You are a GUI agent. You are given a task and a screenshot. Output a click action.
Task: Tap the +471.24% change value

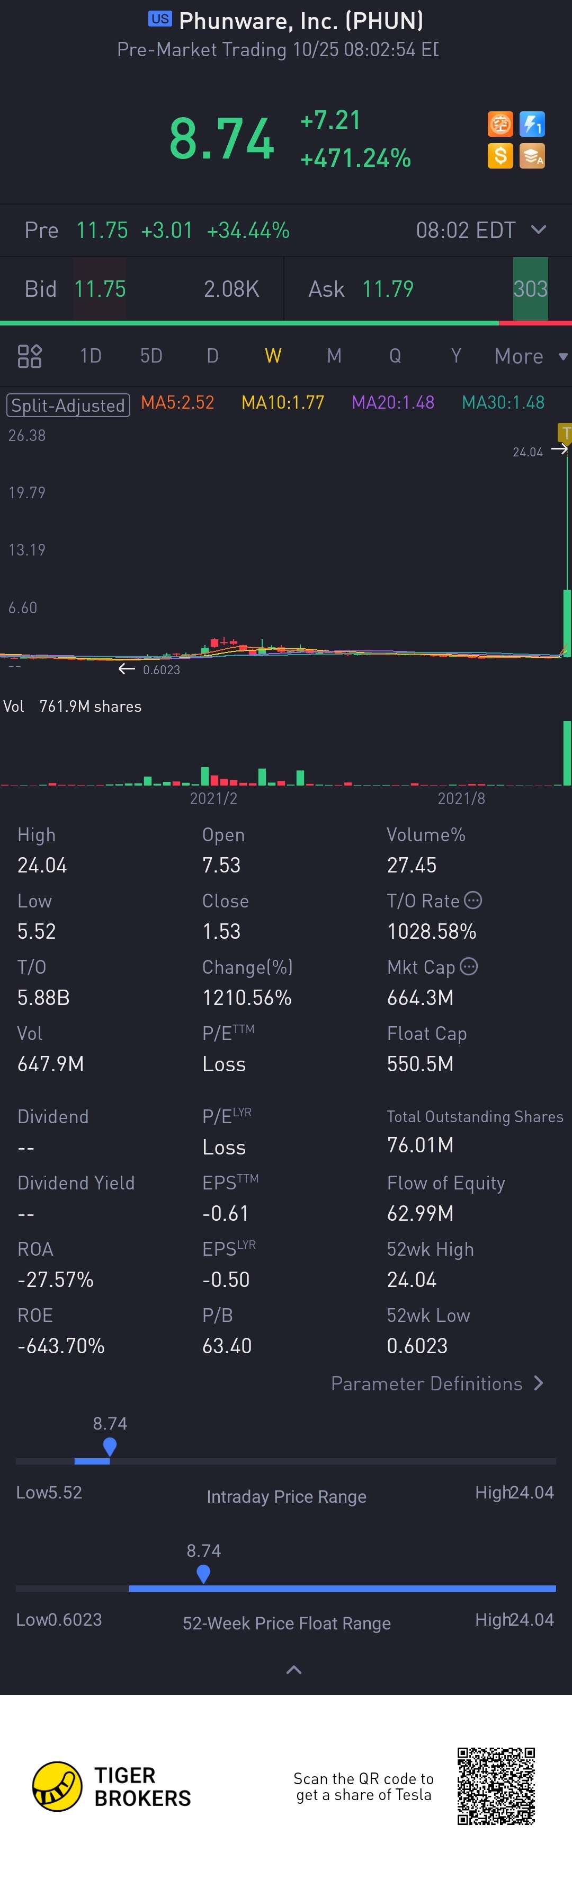355,158
